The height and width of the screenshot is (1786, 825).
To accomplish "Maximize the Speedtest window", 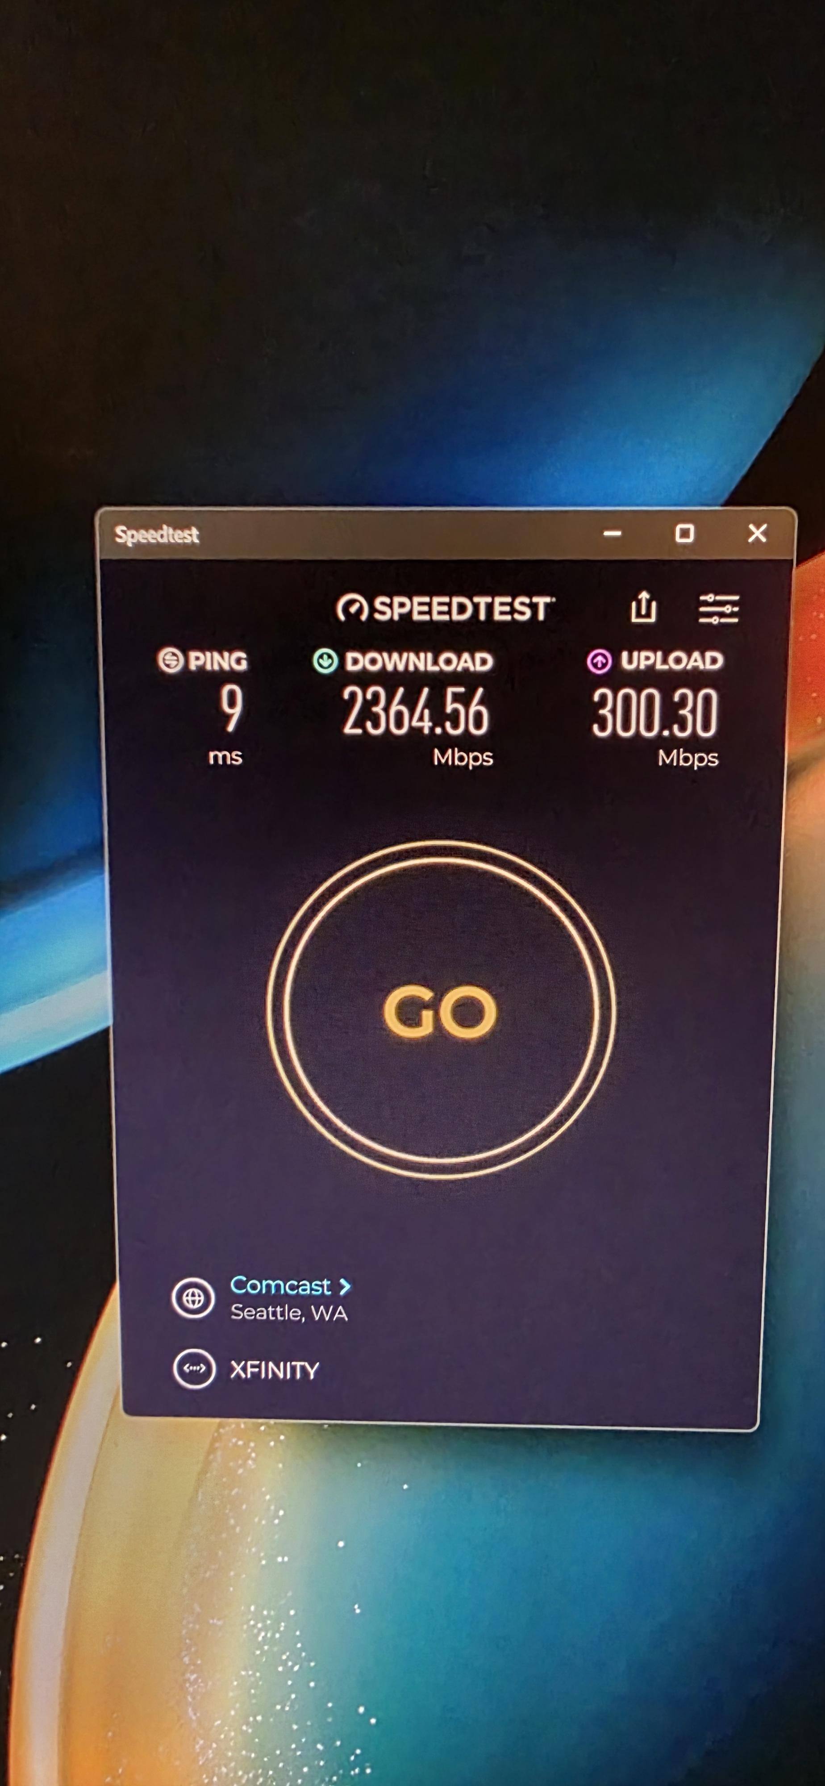I will pyautogui.click(x=684, y=533).
